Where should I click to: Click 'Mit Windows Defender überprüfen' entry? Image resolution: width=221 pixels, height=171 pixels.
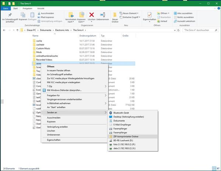(74, 90)
